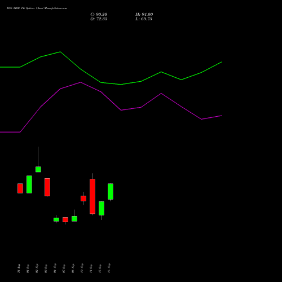Click the 11 Sep date label
Image resolution: width=282 pixels, height=282 pixels.
point(91,268)
